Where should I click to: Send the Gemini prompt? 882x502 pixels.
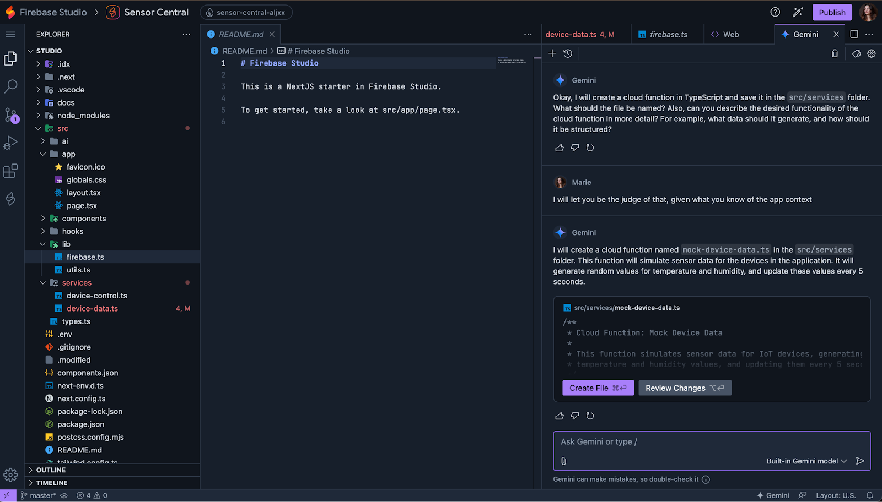(860, 461)
